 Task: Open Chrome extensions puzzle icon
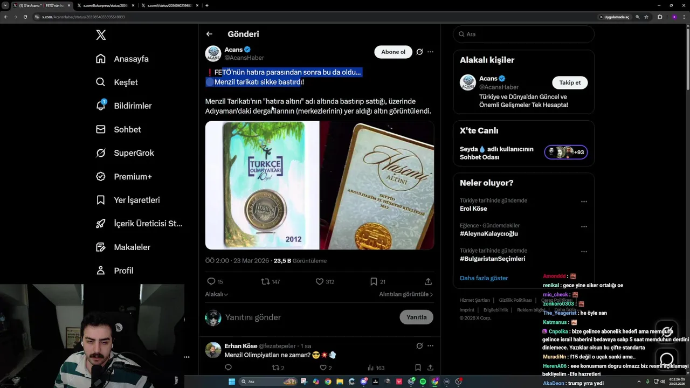pos(660,17)
